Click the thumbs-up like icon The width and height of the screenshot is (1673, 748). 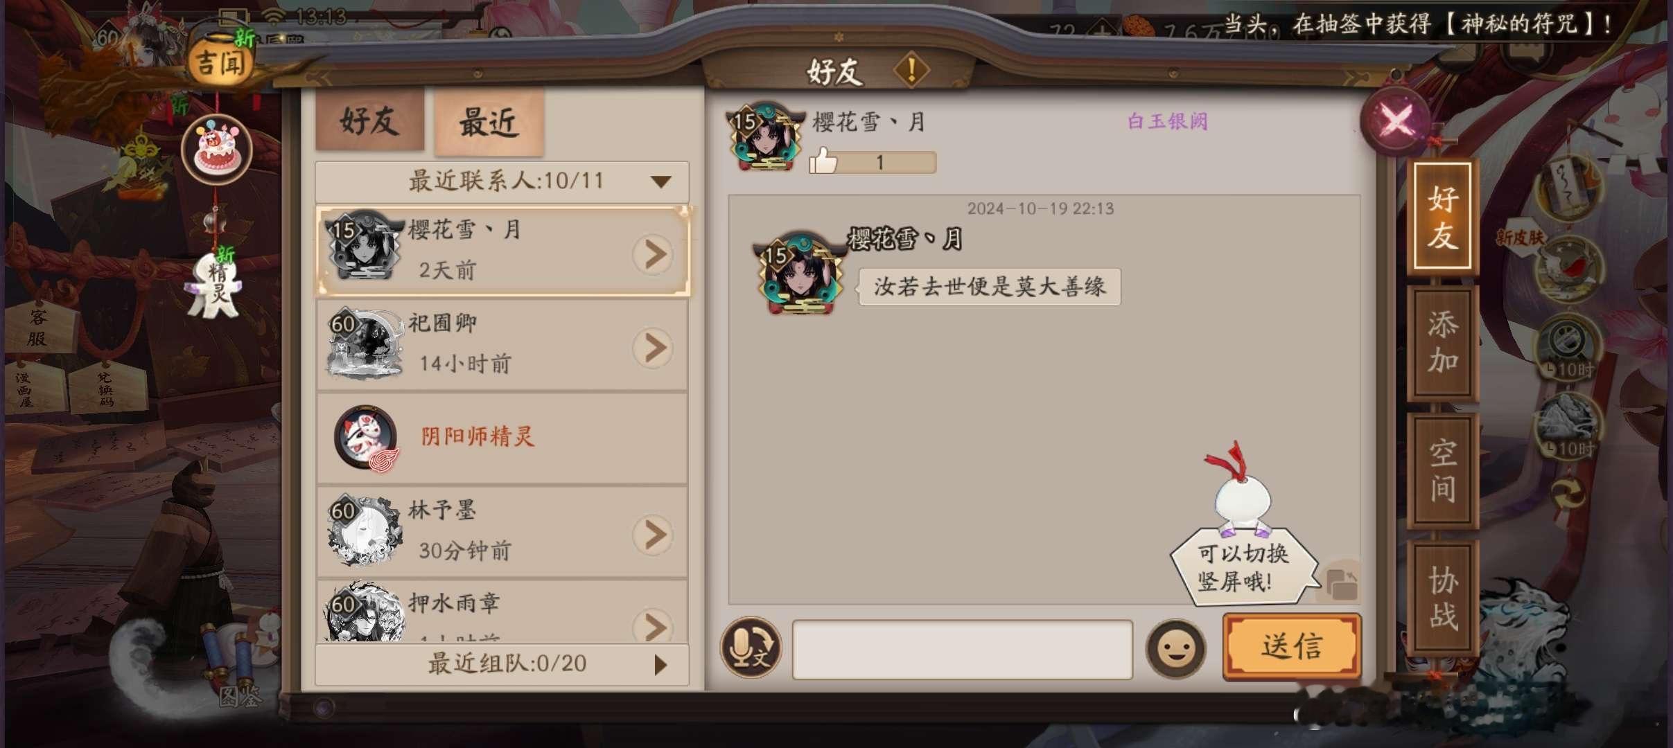click(823, 161)
